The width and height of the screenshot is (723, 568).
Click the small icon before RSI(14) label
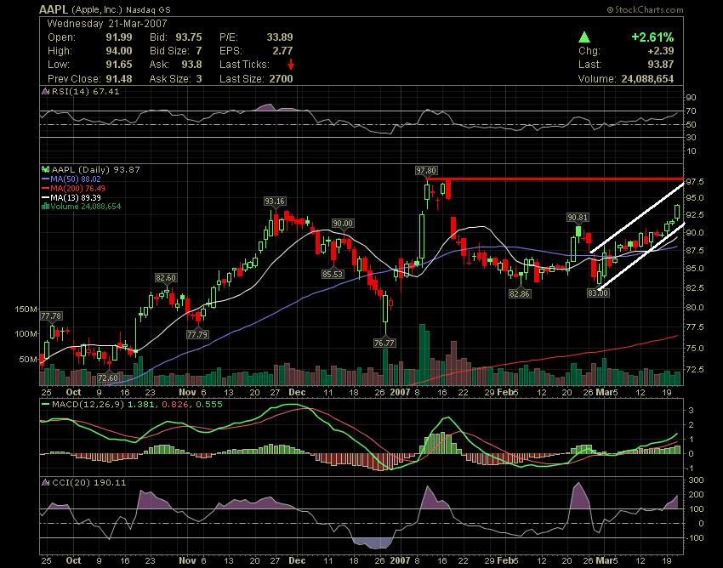pyautogui.click(x=46, y=91)
